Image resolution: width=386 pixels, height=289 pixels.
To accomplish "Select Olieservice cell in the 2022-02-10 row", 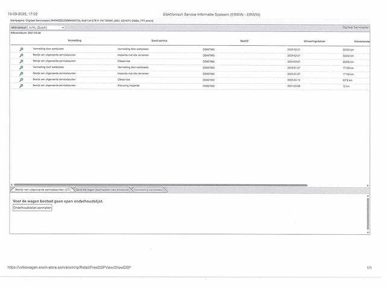I will [x=124, y=79].
